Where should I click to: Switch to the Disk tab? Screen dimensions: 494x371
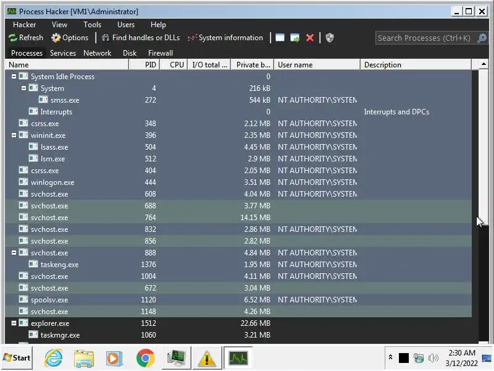click(x=130, y=53)
